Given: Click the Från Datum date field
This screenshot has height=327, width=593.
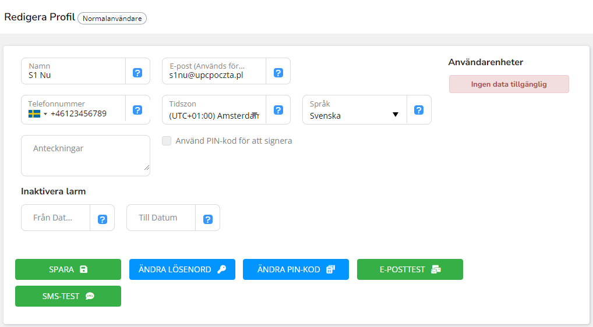Looking at the screenshot, I should 56,218.
